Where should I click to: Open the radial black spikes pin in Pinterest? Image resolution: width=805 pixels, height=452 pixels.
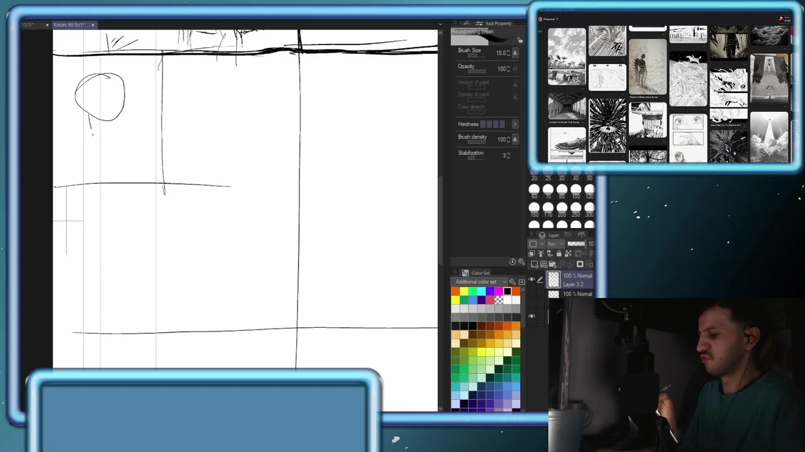pyautogui.click(x=608, y=126)
